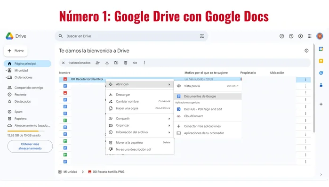Image resolution: width=329 pixels, height=187 pixels.
Task: Open the Settings gear icon
Action: 300,36
